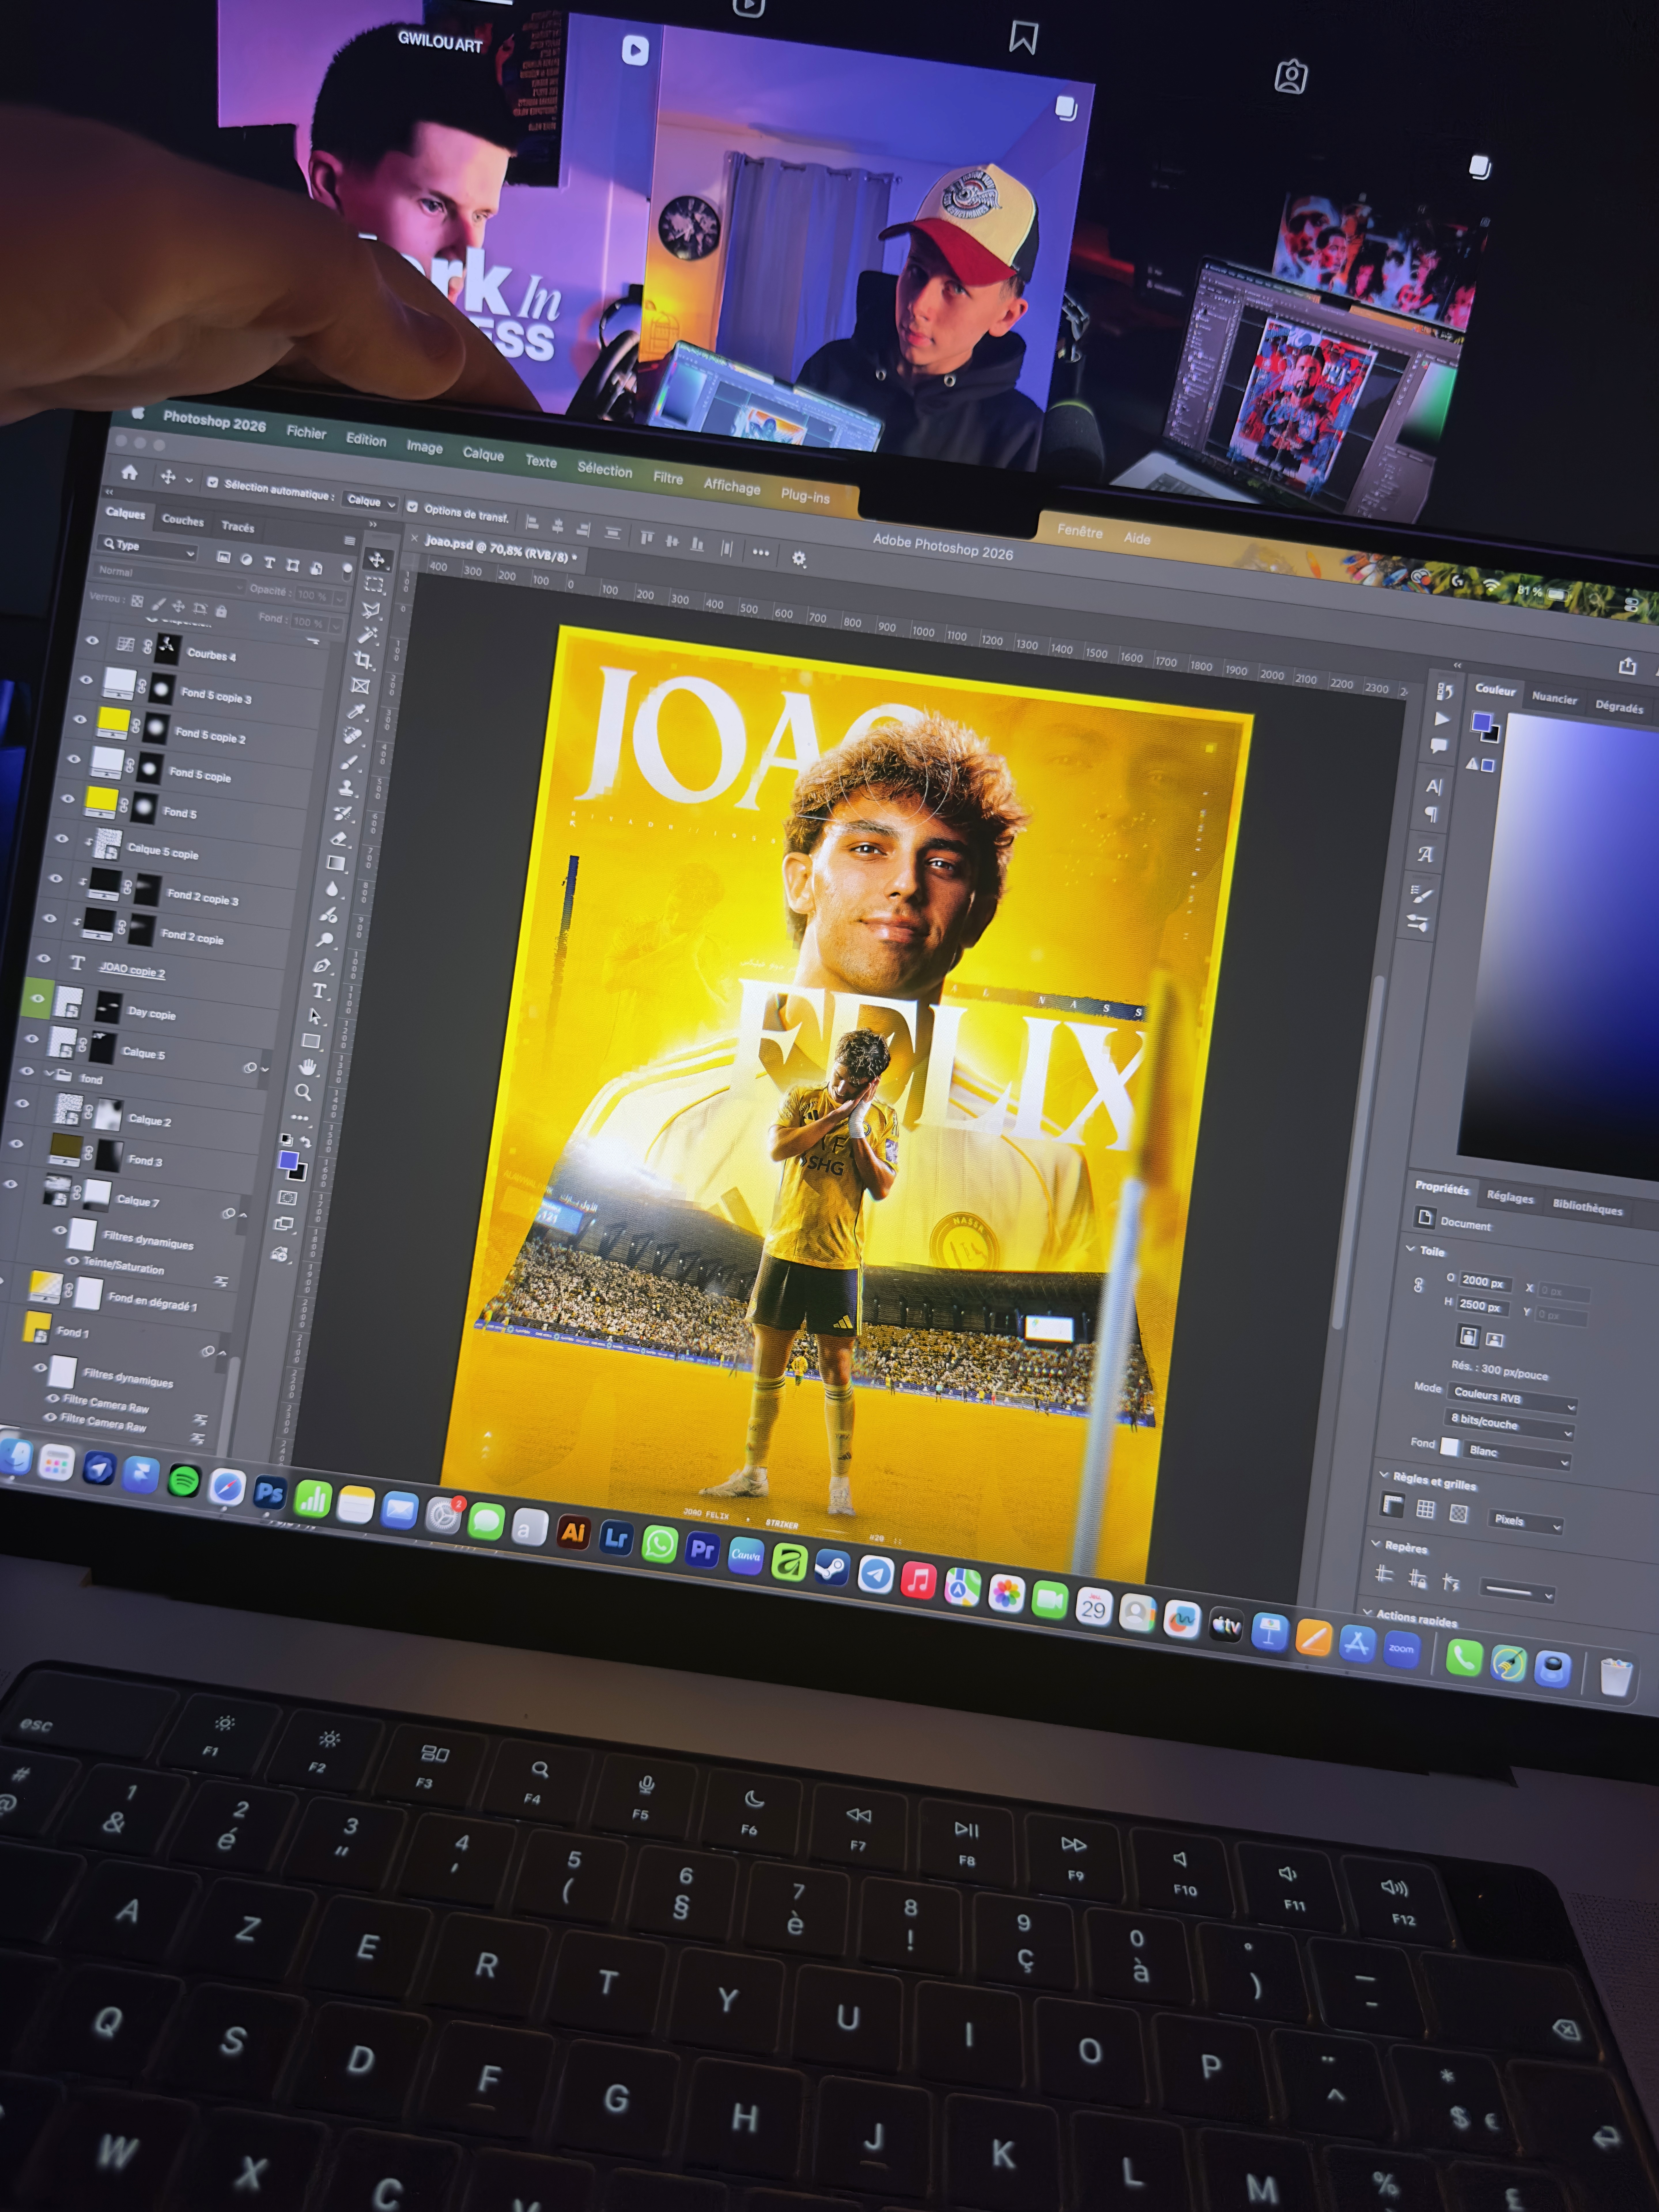1659x2212 pixels.
Task: Toggle the Options de transf. checkbox
Action: (x=412, y=507)
